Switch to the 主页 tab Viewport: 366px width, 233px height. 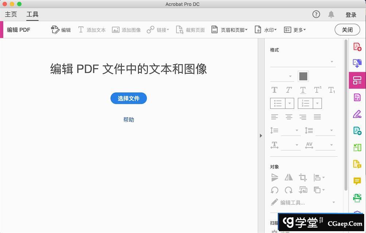point(11,15)
